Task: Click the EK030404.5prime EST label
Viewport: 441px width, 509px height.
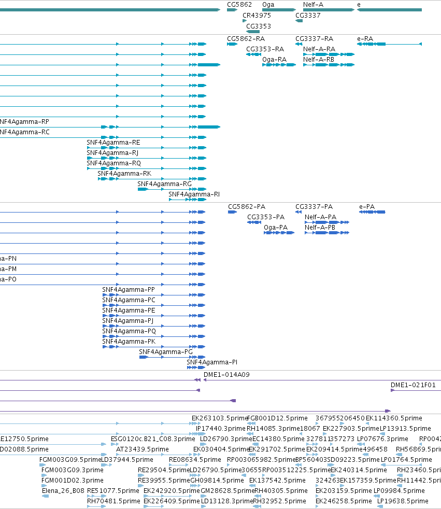Action: coord(221,449)
